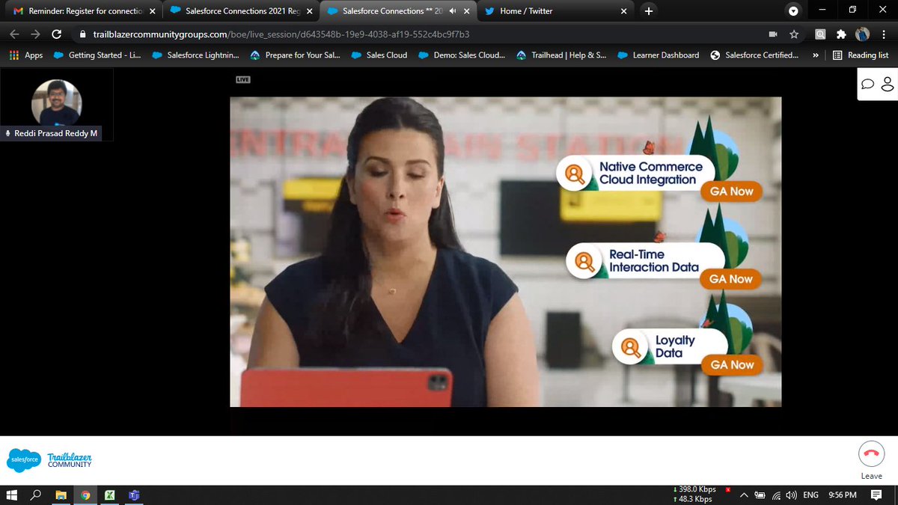Open the Windows Start menu

coord(11,495)
